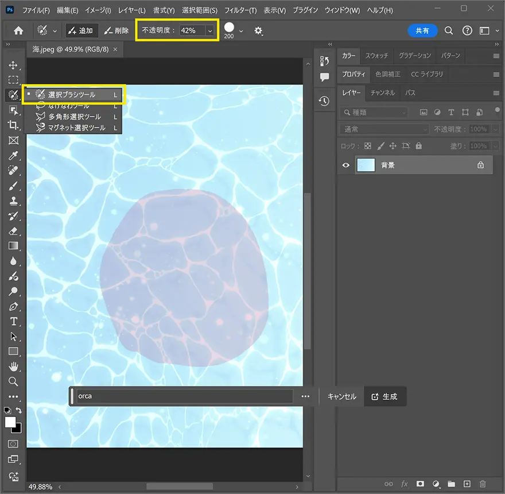Select the Rectangular Marquee tool
The width and height of the screenshot is (505, 494).
click(x=13, y=80)
